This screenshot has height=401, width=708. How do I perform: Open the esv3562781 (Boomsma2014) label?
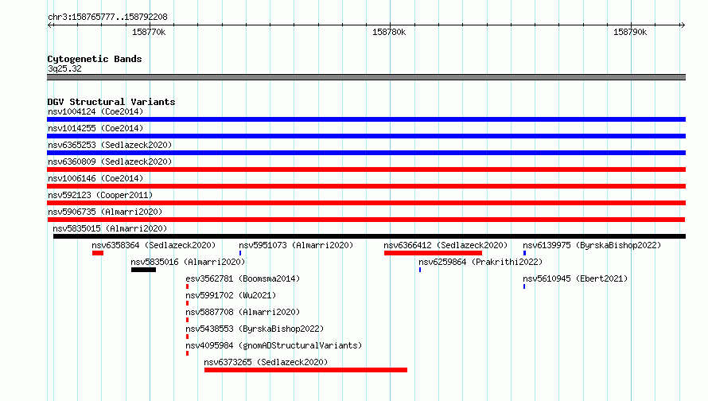point(243,278)
